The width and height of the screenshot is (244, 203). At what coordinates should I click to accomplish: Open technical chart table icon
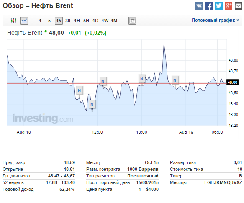[x=132, y=21]
